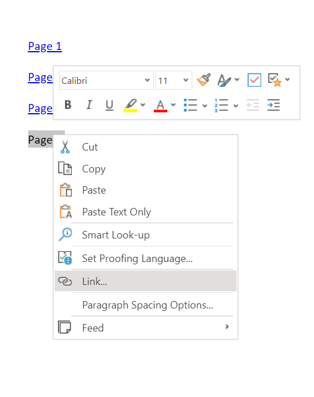Click the Format Painter brush icon

point(204,80)
